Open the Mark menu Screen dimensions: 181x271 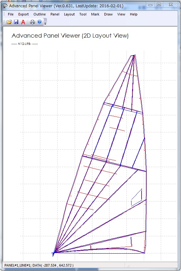(95, 14)
